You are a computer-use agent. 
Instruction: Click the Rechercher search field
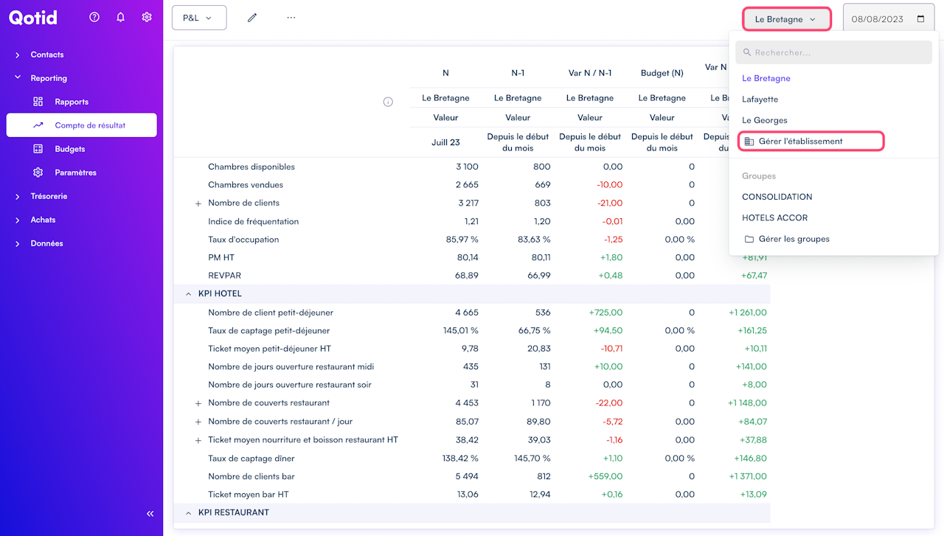tap(833, 52)
